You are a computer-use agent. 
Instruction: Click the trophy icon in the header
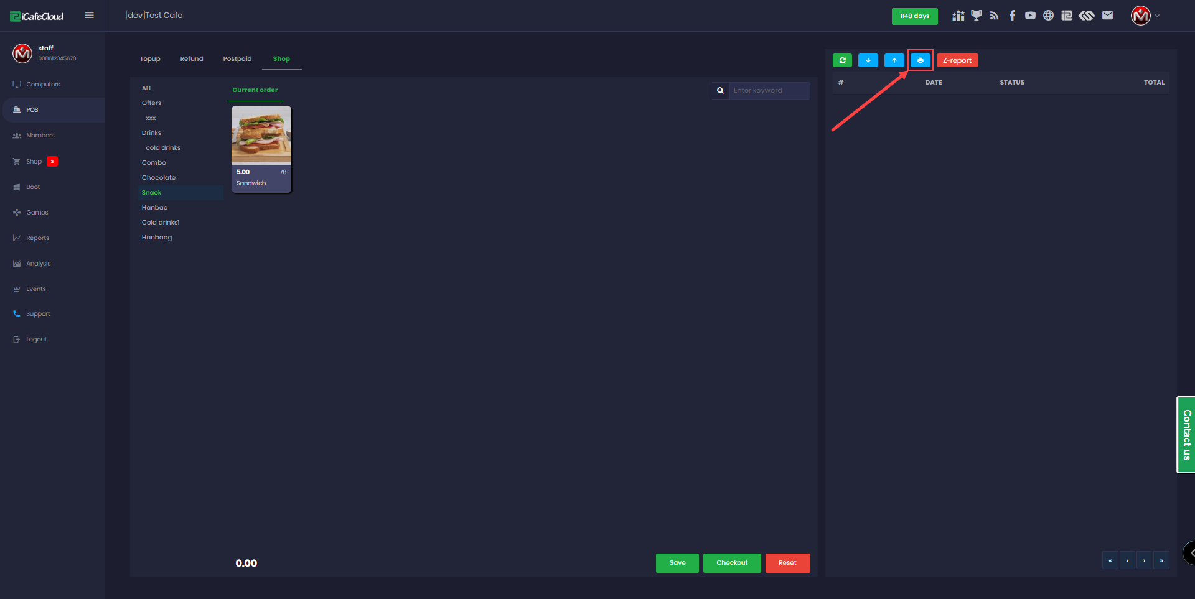(x=977, y=16)
